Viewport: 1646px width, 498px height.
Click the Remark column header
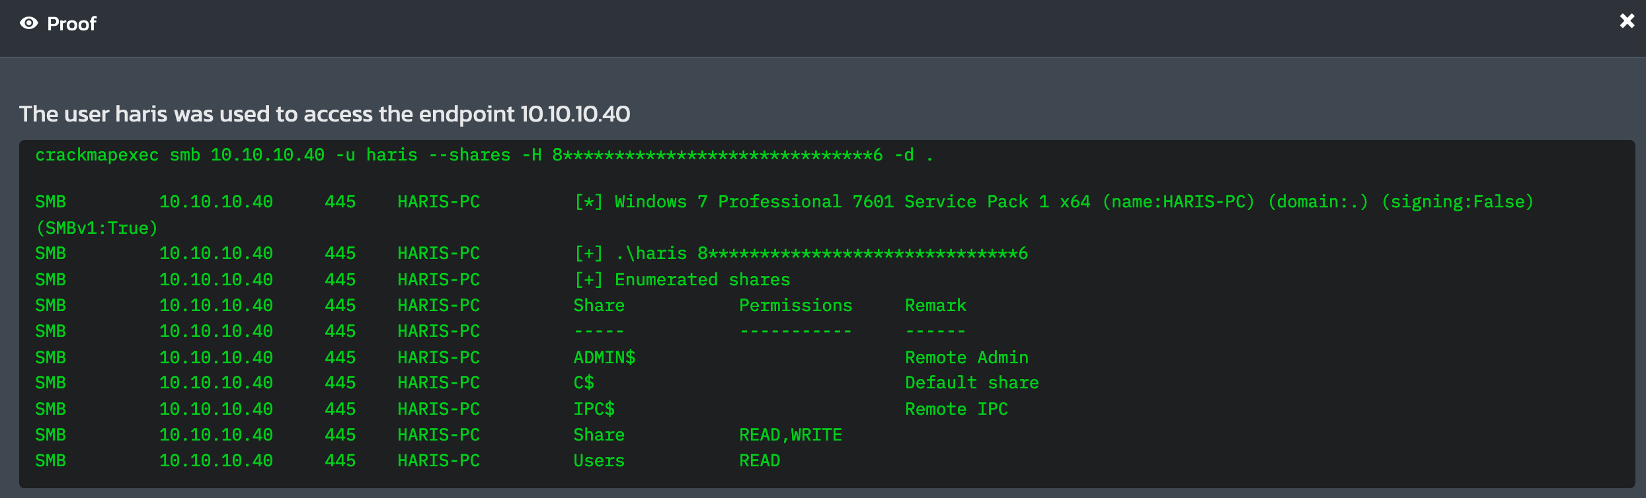(x=935, y=305)
